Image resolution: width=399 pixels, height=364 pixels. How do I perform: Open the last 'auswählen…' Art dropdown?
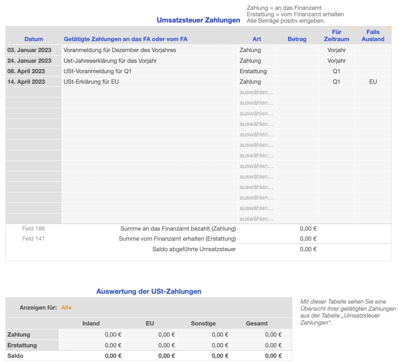pyautogui.click(x=256, y=218)
